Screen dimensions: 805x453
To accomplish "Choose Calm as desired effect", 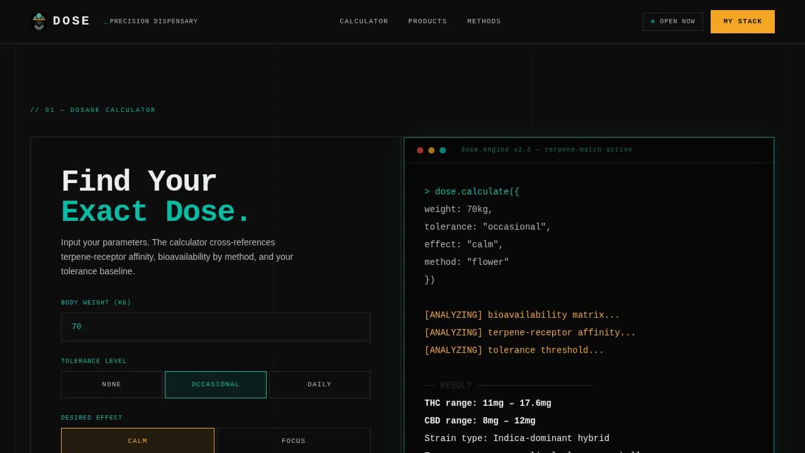I will pyautogui.click(x=138, y=440).
